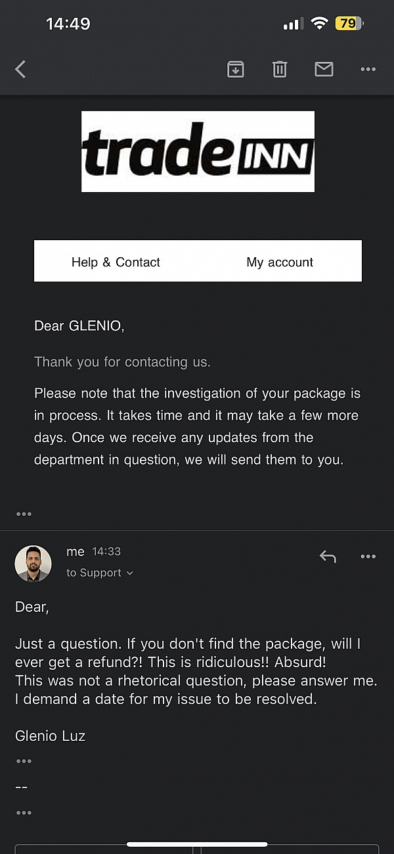
Task: Tap the home indicator bar at bottom
Action: tap(197, 844)
